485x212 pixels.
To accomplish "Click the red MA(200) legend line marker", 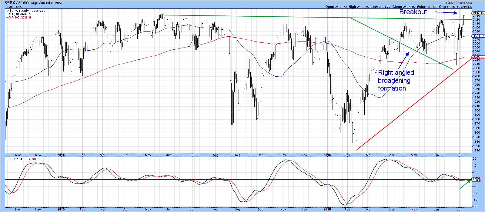I will click(x=7, y=18).
